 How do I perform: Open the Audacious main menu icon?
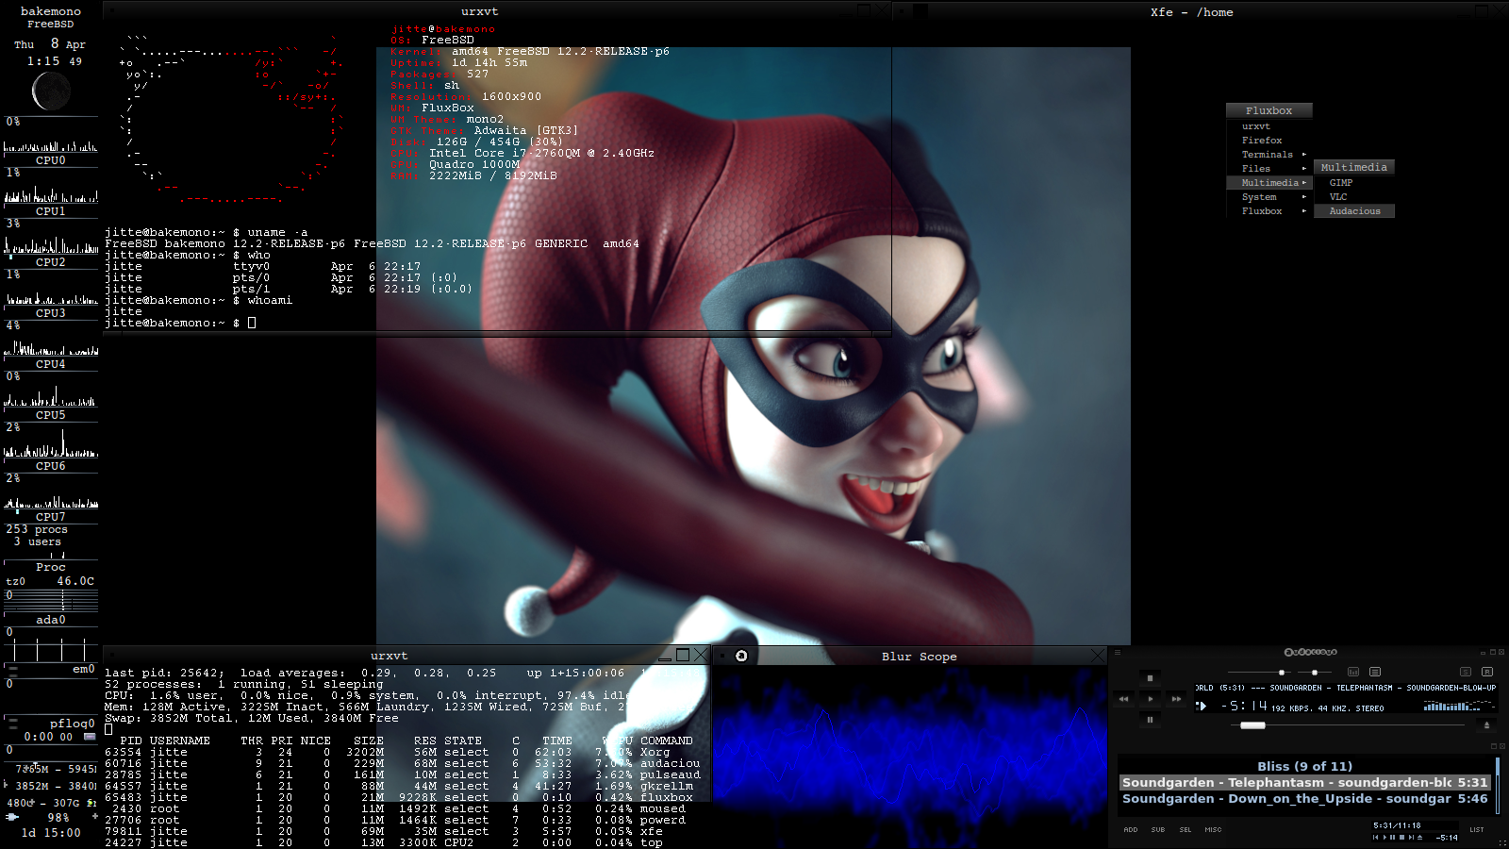click(1118, 652)
